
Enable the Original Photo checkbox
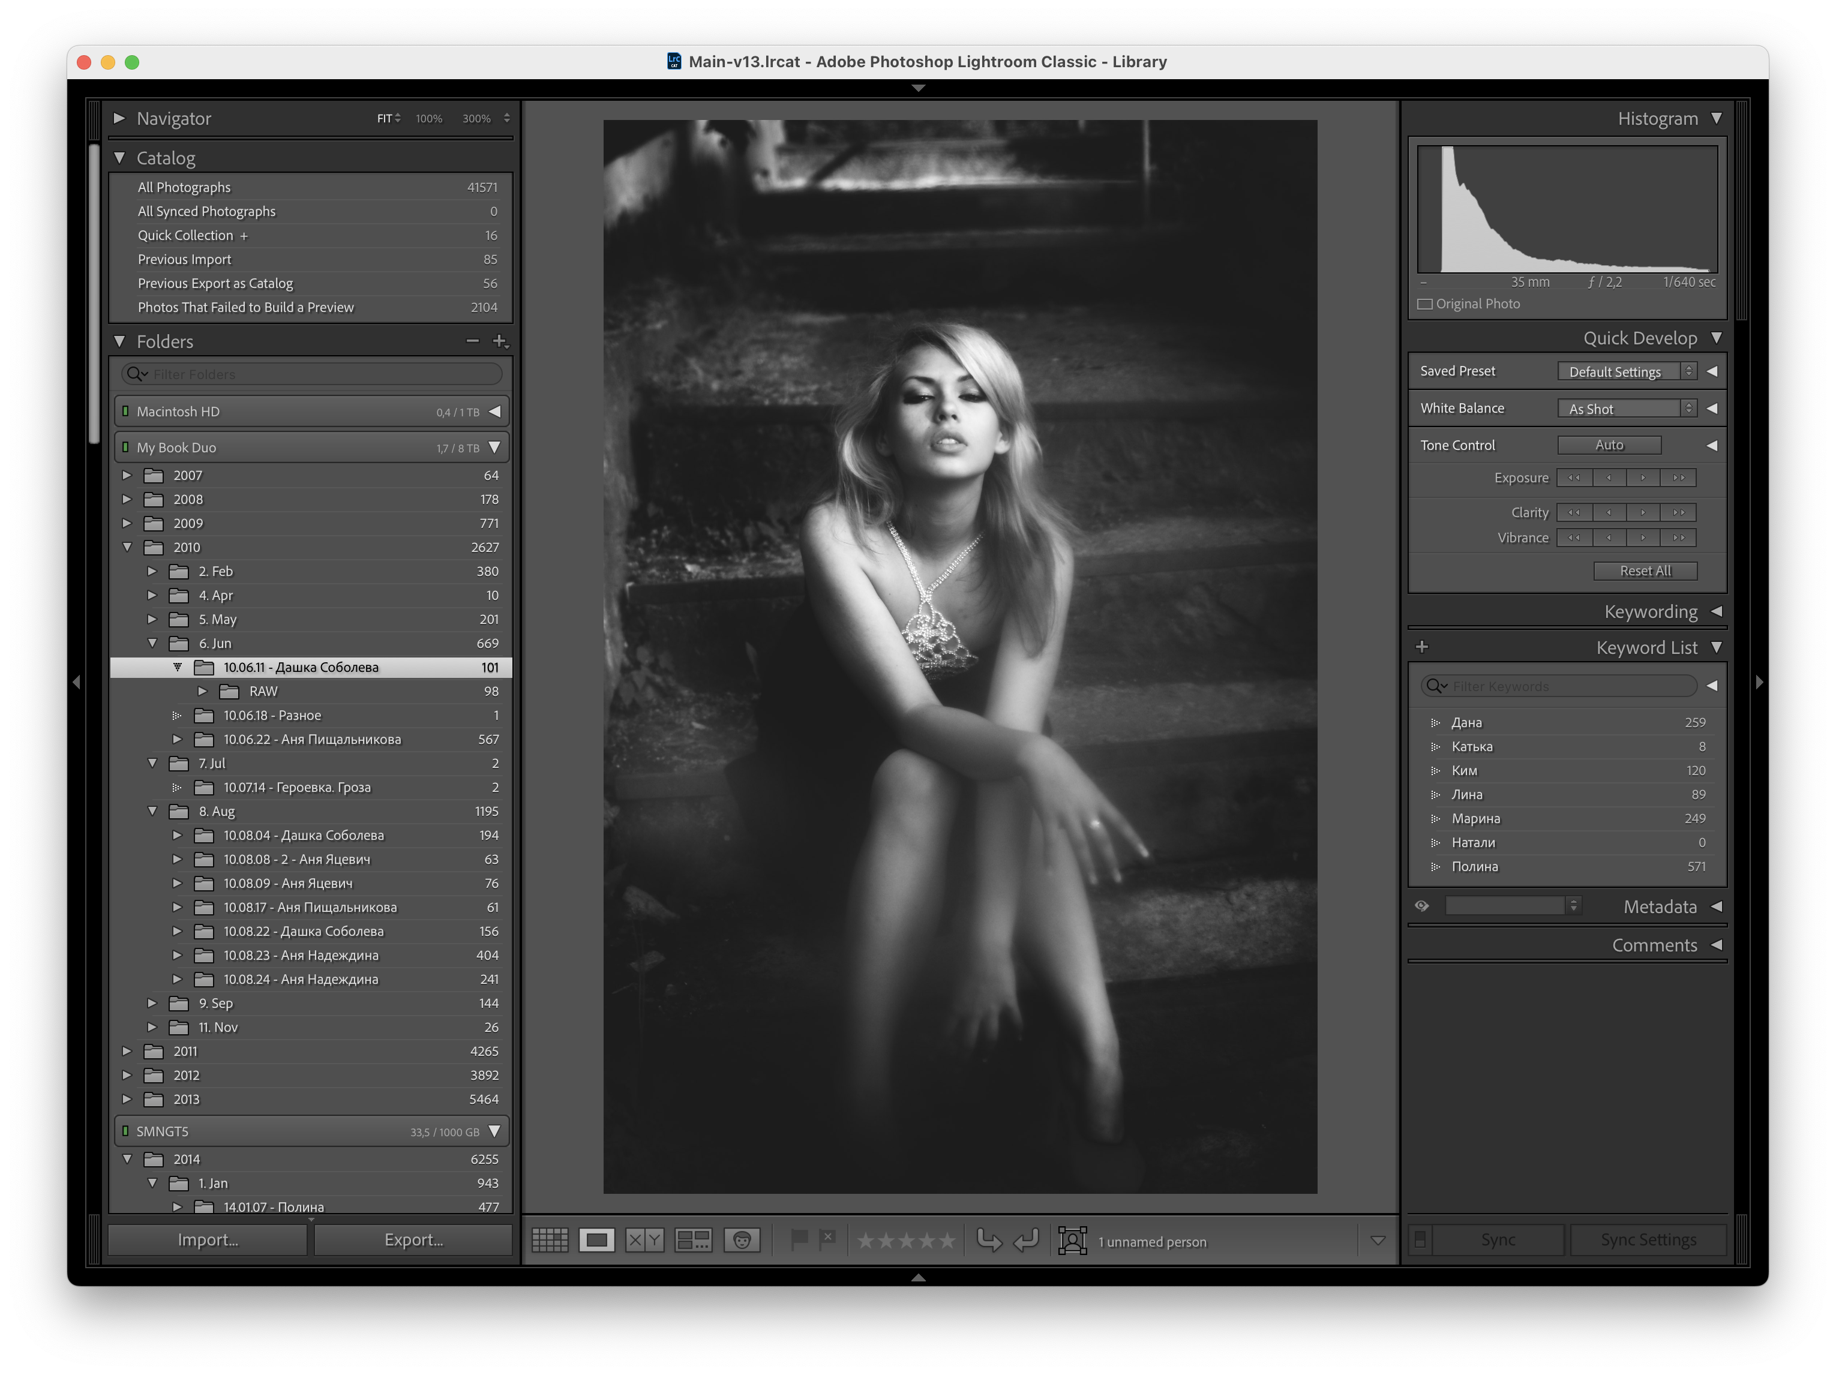pos(1425,305)
